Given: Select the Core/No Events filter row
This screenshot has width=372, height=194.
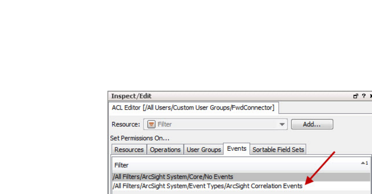Looking at the screenshot, I should (x=241, y=177).
